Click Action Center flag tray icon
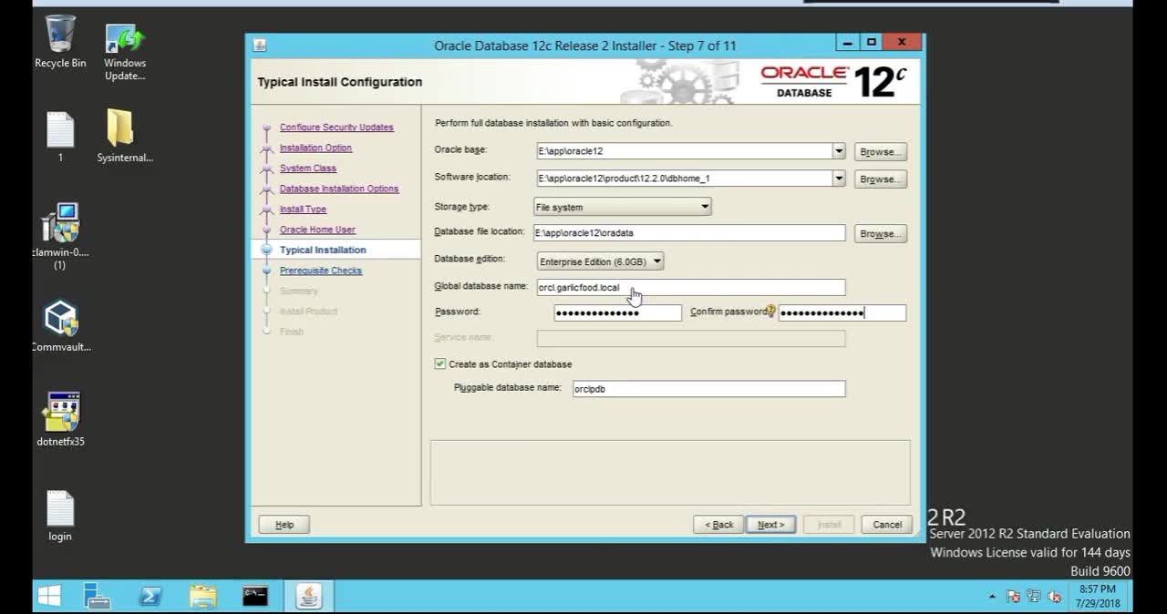 [x=1013, y=597]
